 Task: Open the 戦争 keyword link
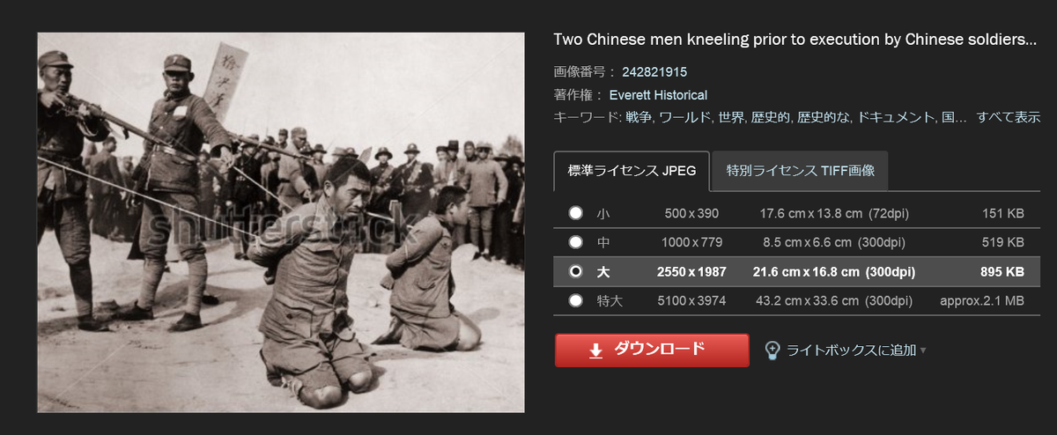coord(639,117)
